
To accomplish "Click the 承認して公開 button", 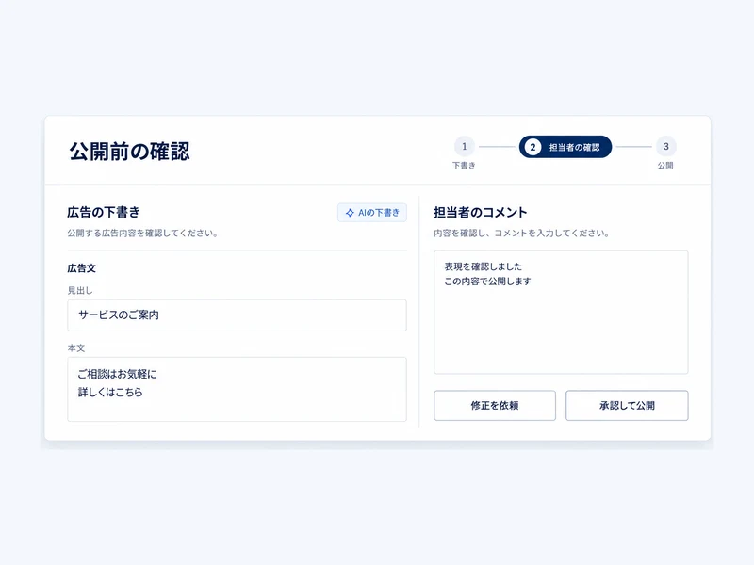I will tap(627, 406).
